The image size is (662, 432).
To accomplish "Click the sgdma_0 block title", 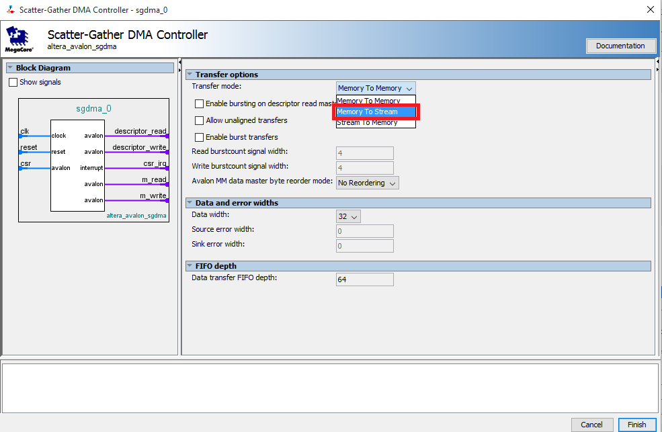I will click(93, 109).
